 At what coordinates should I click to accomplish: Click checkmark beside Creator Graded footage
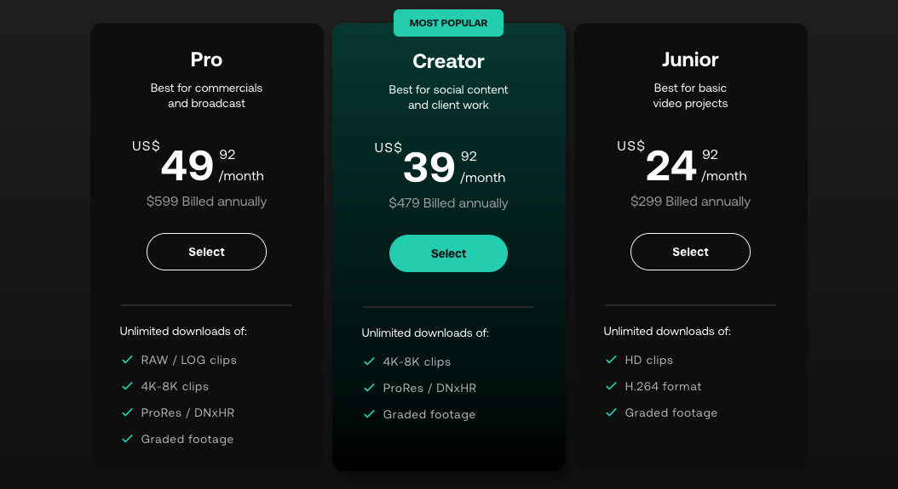coord(370,414)
